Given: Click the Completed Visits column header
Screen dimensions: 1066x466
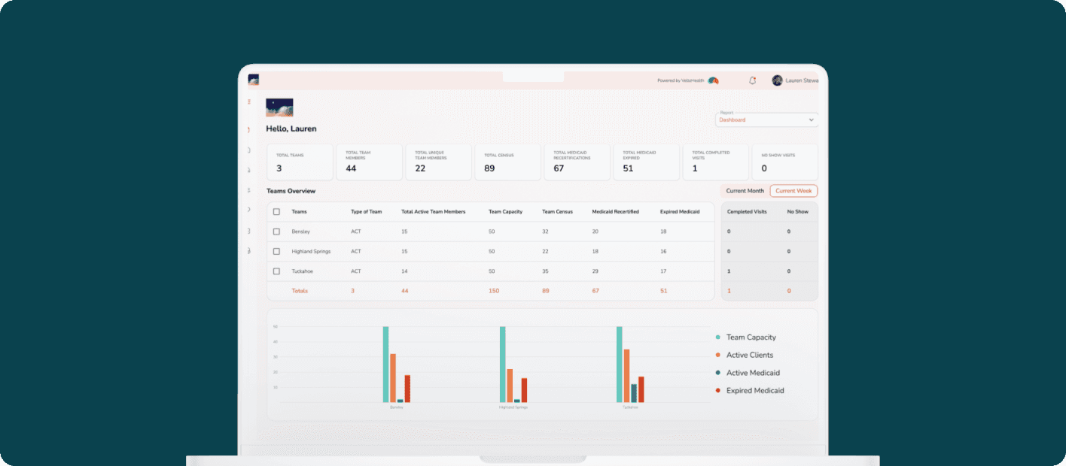Looking at the screenshot, I should (x=747, y=212).
